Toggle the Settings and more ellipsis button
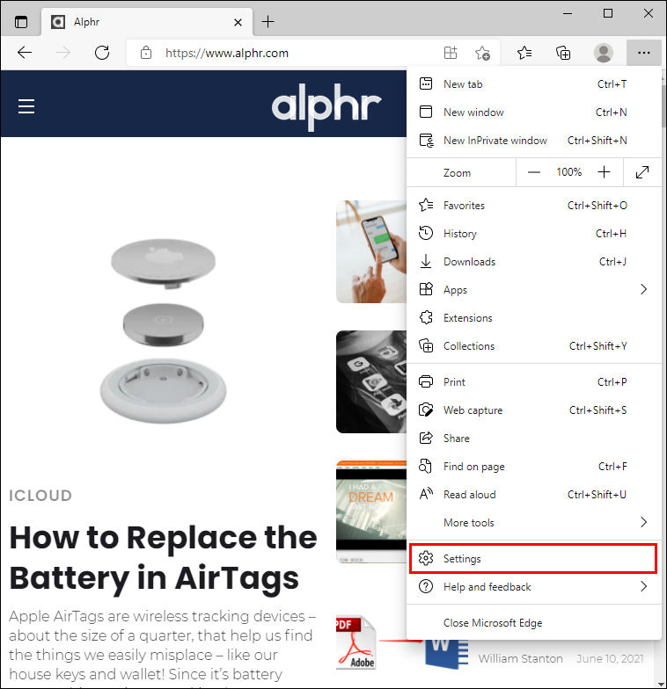Screen dimensions: 667x689 tap(644, 53)
